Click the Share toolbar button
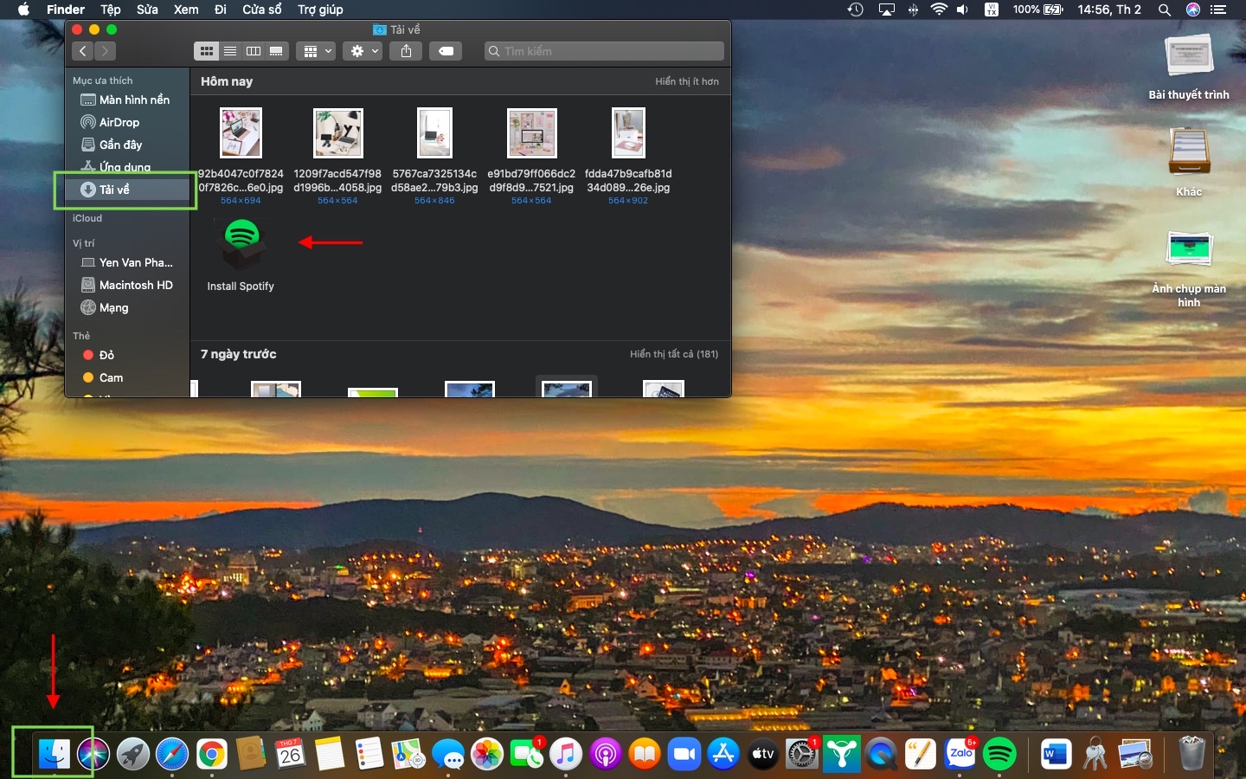 tap(406, 51)
